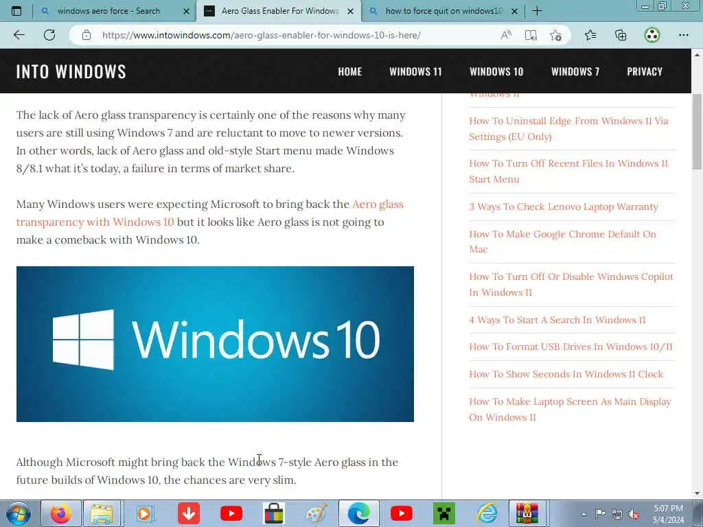Launch Firefox from the taskbar
Viewport: 703px width, 527px height.
pos(60,513)
